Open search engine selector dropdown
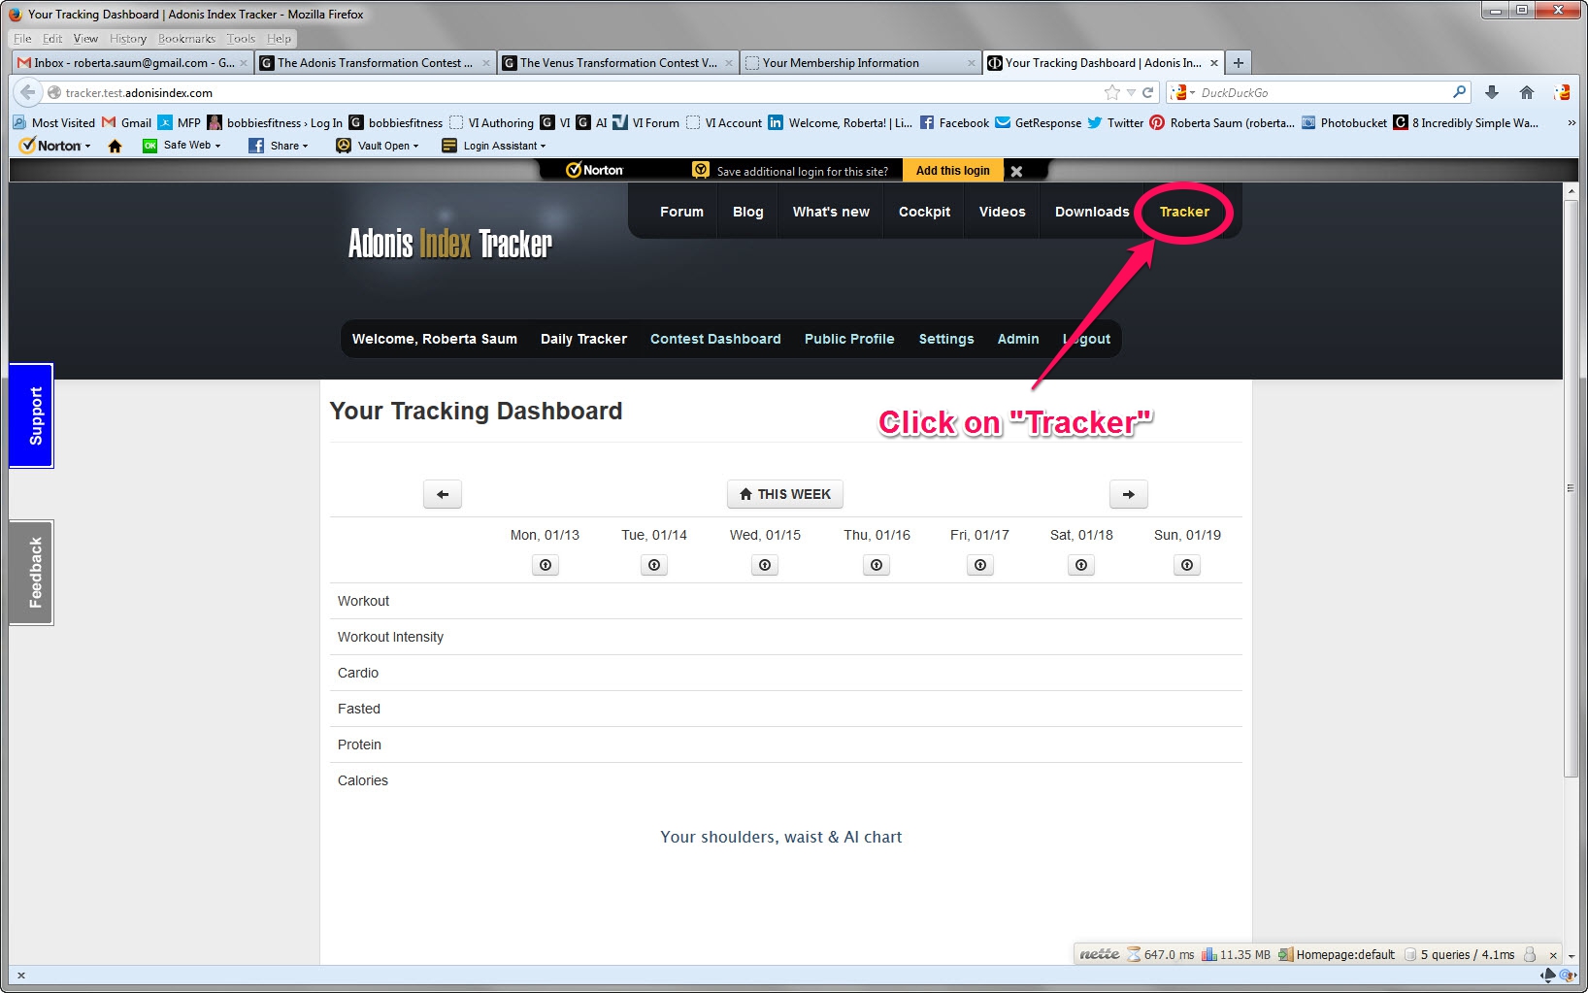Screen dimensions: 1588x993 point(1182,92)
